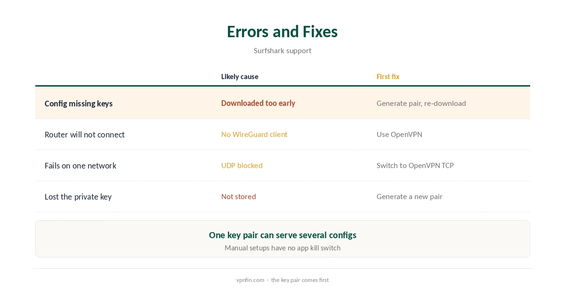Click the "Use OpenVPN" fix cell
This screenshot has height=289, width=565.
point(399,135)
